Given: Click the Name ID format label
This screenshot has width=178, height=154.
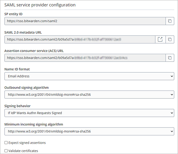Looking at the screenshot, I should (17, 69).
